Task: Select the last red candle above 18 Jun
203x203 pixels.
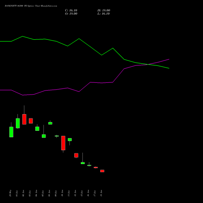Action: click(x=102, y=171)
